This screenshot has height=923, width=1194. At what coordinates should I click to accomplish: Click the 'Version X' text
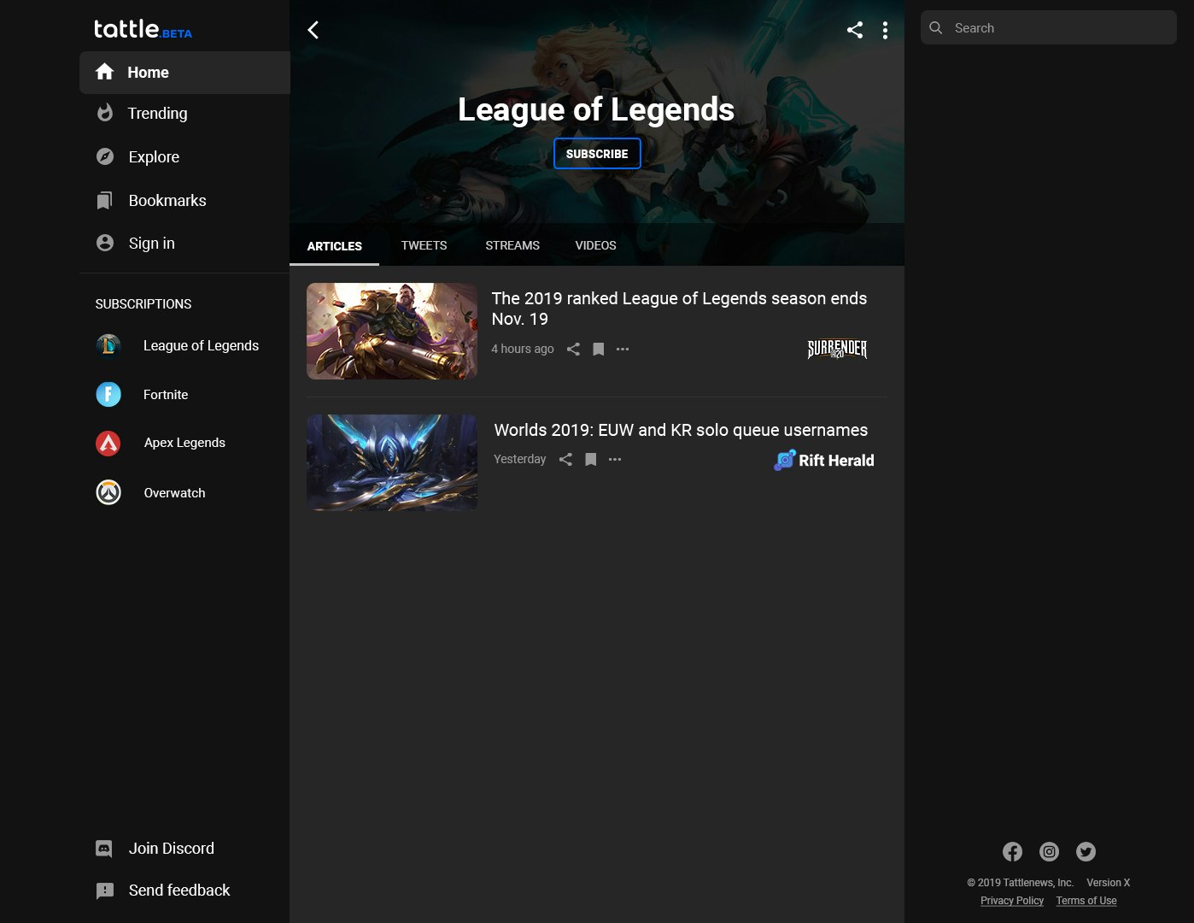(x=1108, y=883)
